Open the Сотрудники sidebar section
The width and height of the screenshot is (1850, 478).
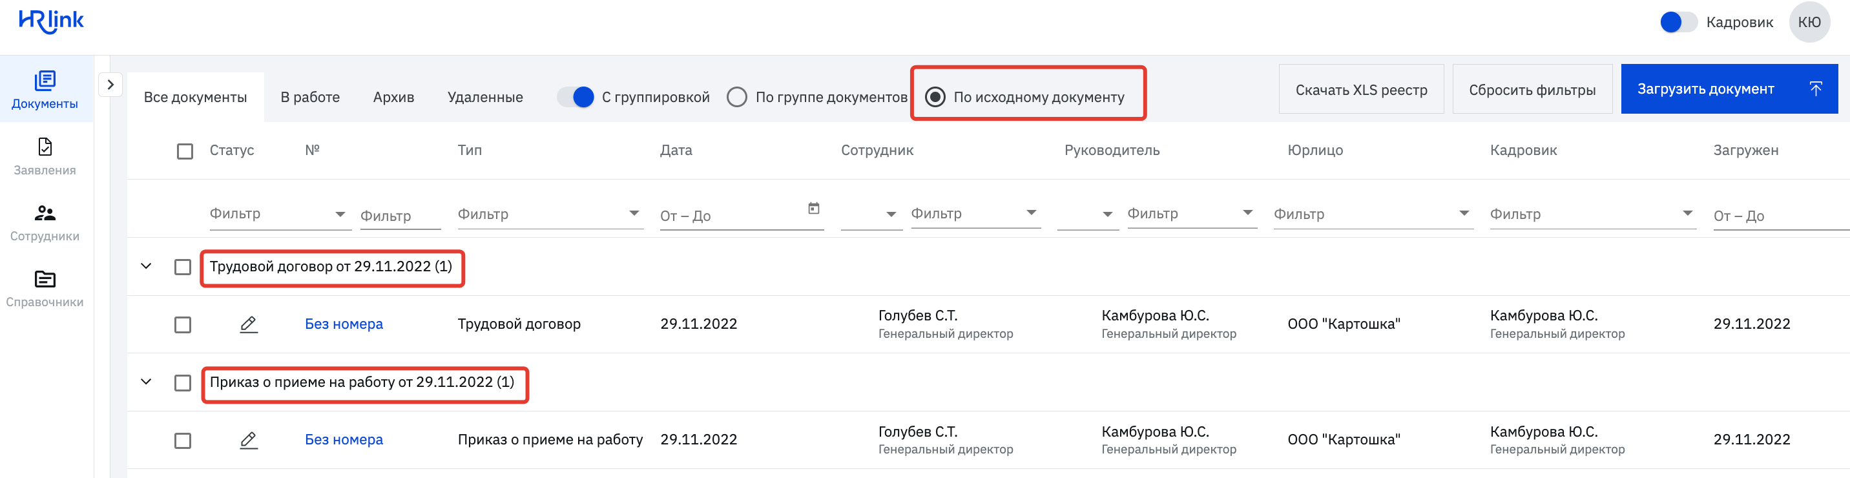click(45, 222)
